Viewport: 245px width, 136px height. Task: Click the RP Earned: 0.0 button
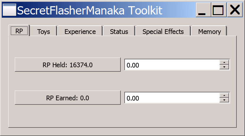click(68, 98)
